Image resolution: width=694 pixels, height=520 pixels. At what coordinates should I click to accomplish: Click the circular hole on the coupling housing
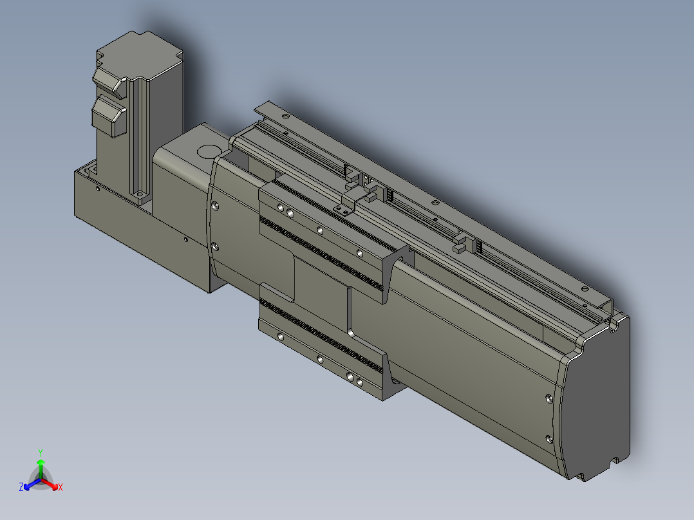[x=209, y=151]
